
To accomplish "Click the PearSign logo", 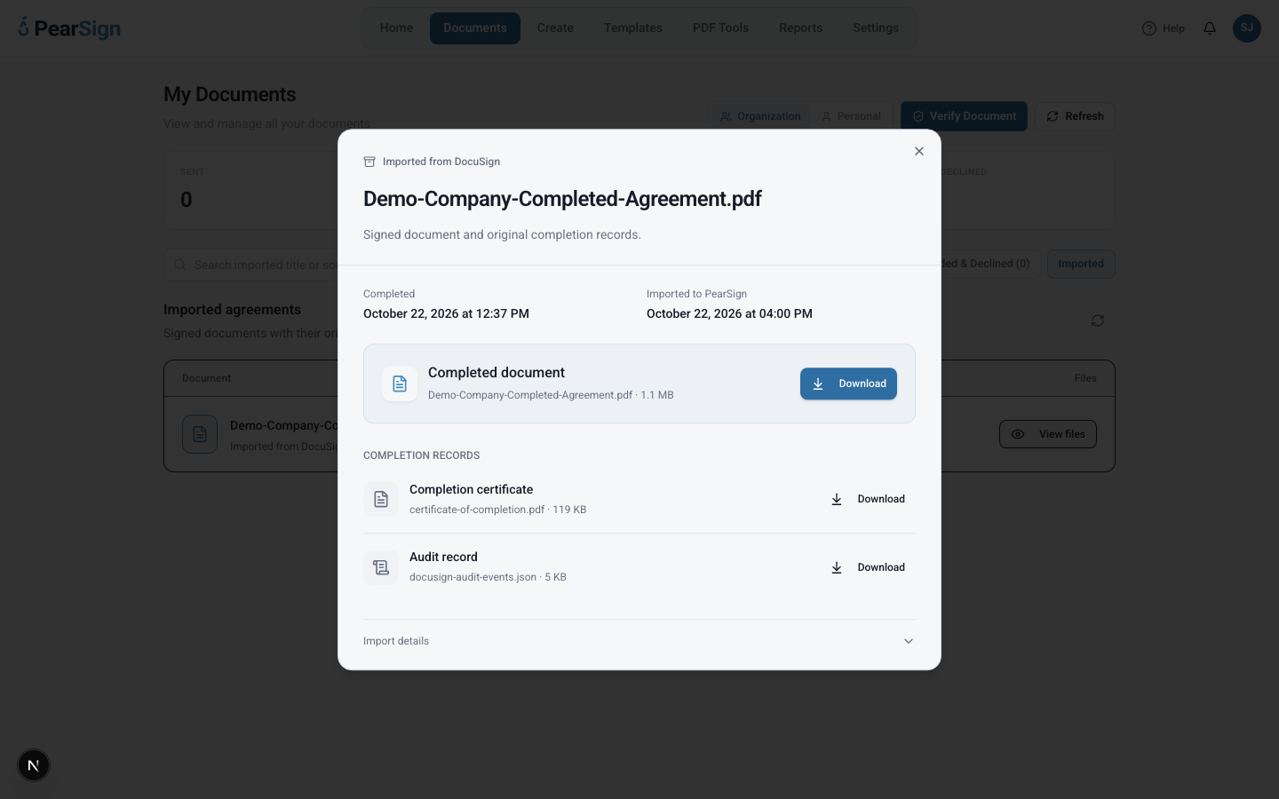I will pos(69,28).
